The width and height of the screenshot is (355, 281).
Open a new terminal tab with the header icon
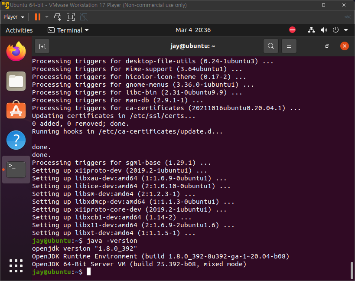(x=41, y=46)
